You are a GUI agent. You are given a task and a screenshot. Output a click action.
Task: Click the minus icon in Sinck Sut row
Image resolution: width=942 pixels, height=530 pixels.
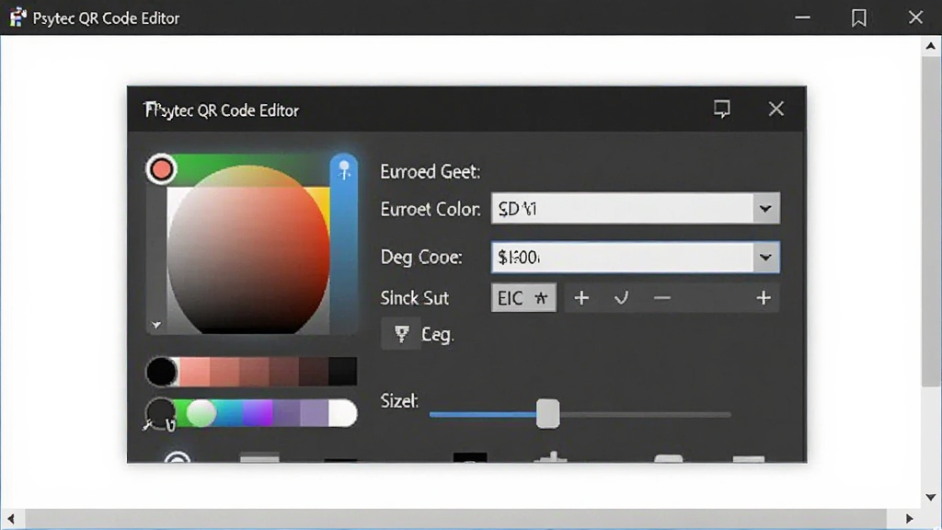(x=662, y=298)
